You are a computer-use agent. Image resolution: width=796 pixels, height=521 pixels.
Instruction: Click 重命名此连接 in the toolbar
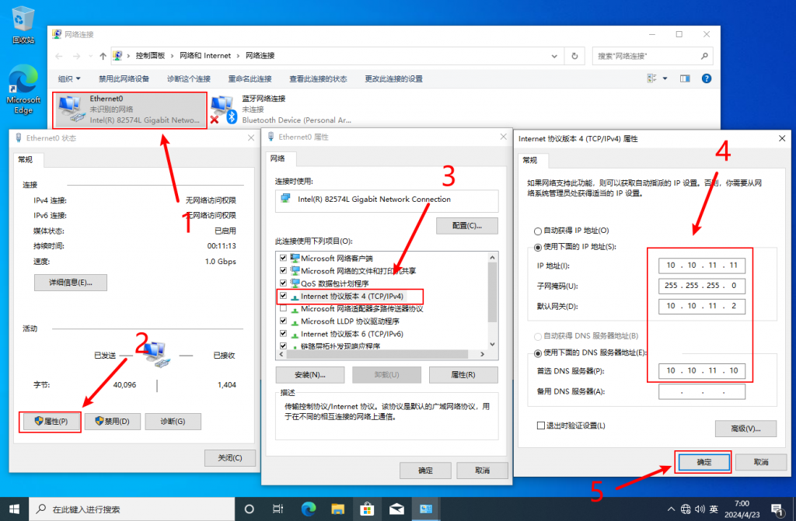click(250, 79)
